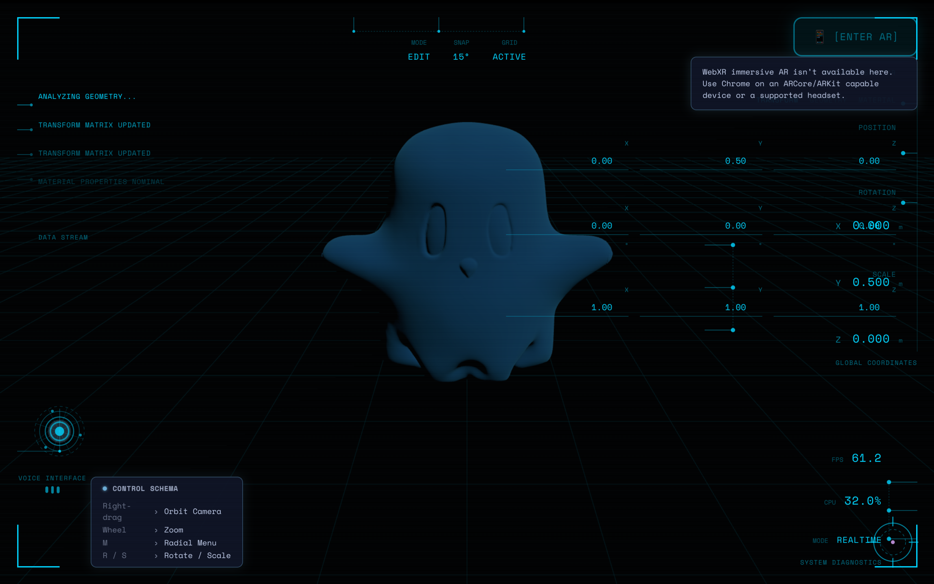Expand the DATA STREAM section
934x584 pixels.
coord(63,237)
